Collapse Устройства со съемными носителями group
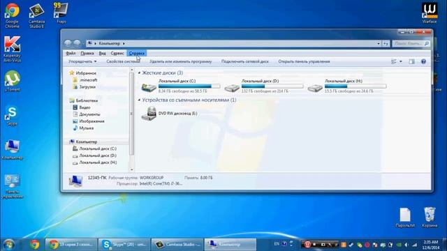Viewport: 447px width, 251px height. pyautogui.click(x=139, y=100)
